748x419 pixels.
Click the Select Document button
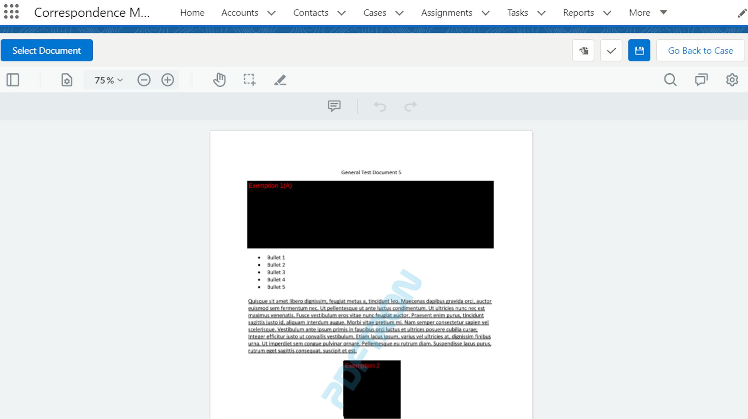46,51
